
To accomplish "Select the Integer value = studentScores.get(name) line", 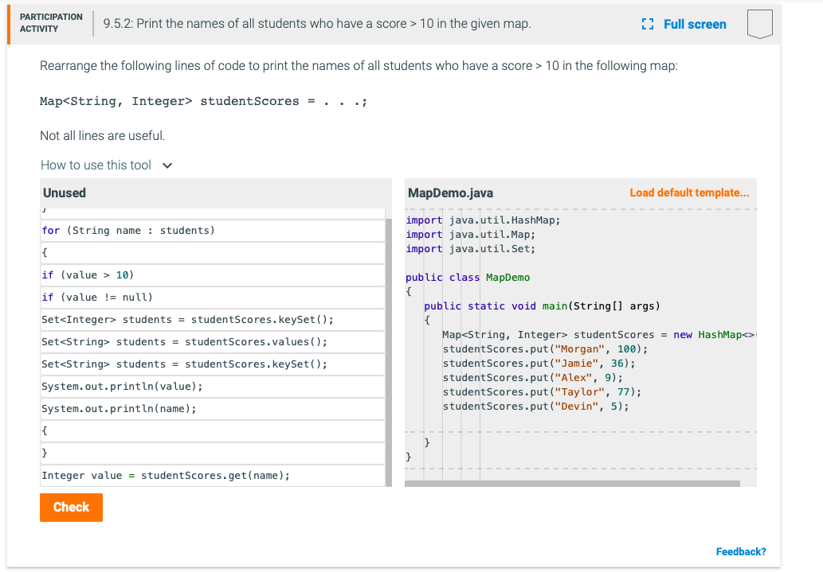I will (x=166, y=476).
